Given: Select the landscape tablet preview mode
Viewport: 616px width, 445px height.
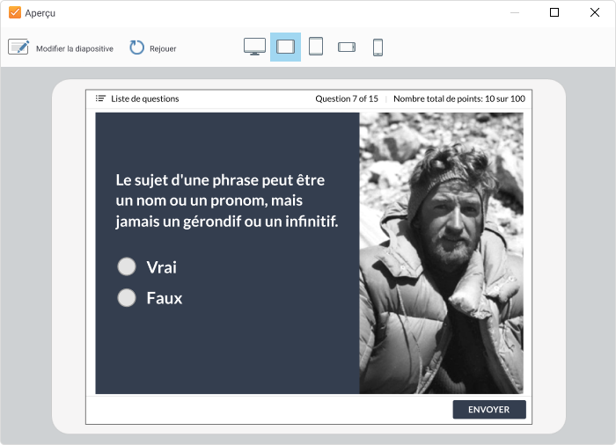Looking at the screenshot, I should (286, 47).
